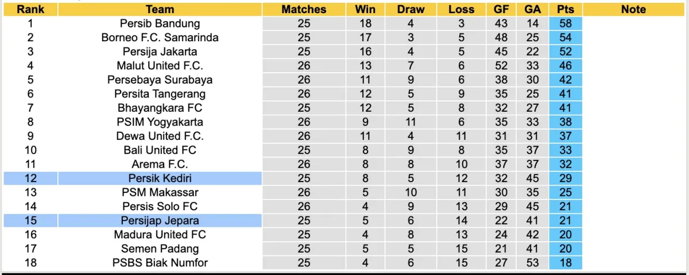The height and width of the screenshot is (275, 689).
Task: Click Borneo F.C. Samarinda team name
Action: 160,37
